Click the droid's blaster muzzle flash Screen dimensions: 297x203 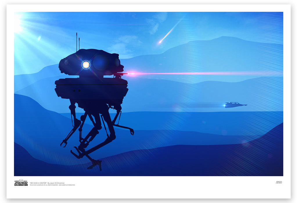click(x=128, y=74)
